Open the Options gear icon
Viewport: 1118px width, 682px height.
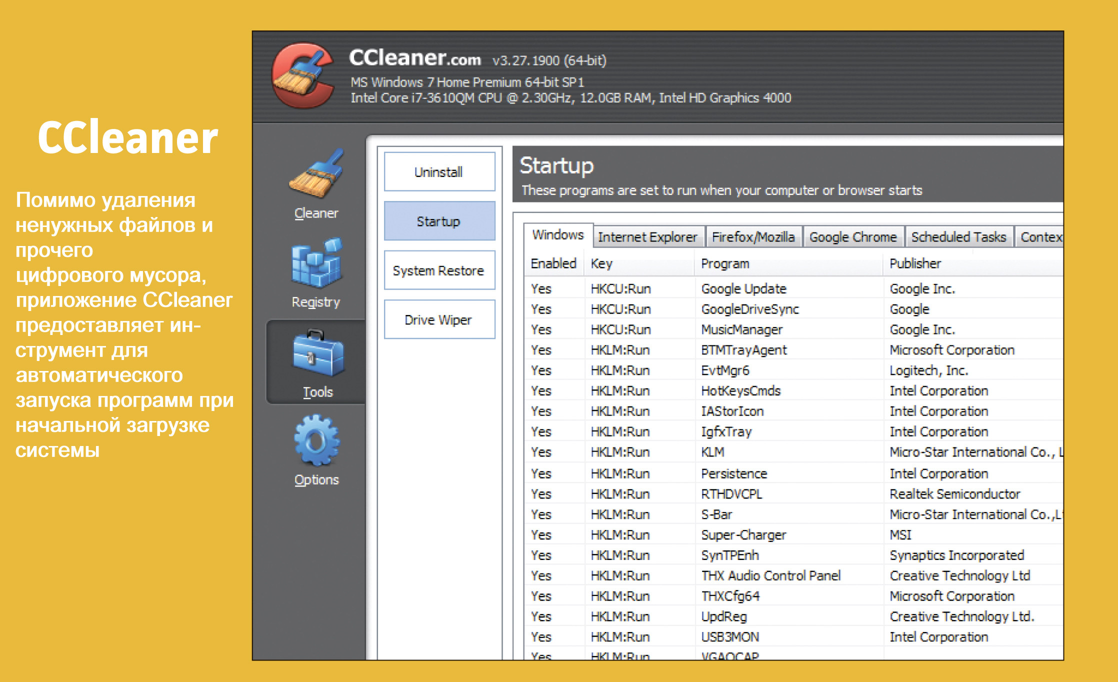click(x=316, y=442)
